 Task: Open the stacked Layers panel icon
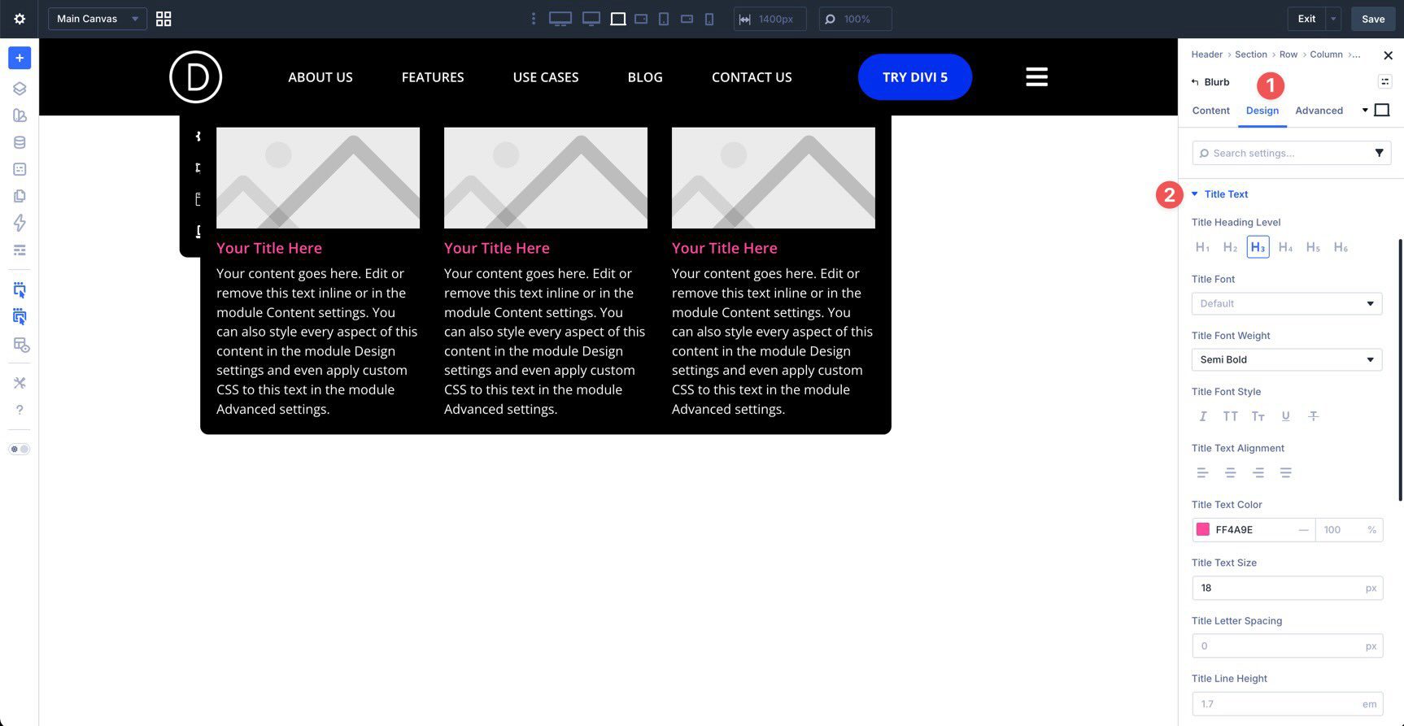20,89
